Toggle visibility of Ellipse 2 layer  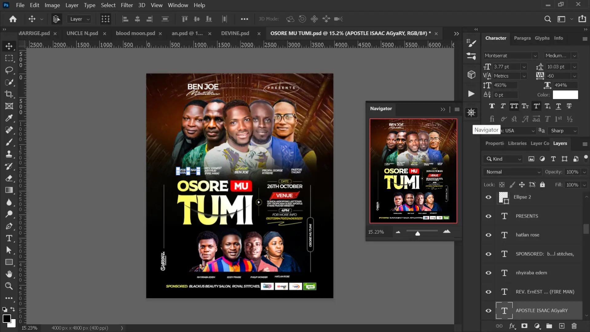(488, 197)
